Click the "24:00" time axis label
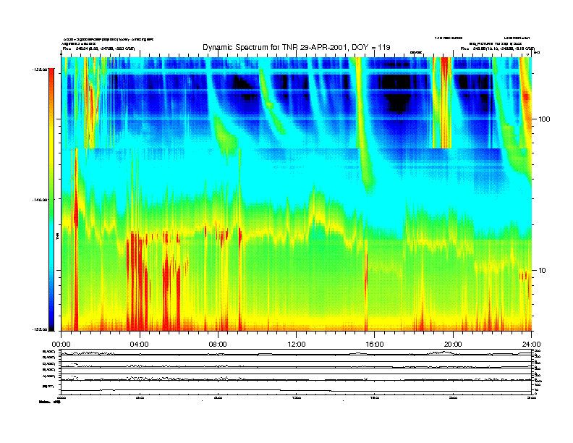The image size is (573, 443). point(531,345)
